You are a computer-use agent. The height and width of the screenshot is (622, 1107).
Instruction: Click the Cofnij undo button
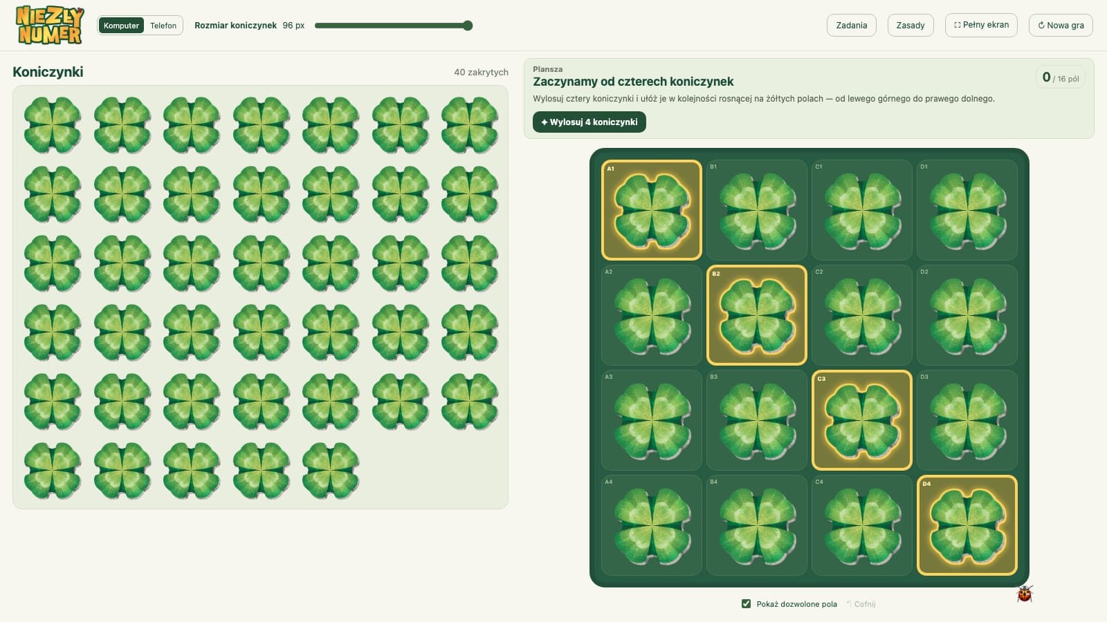(861, 604)
